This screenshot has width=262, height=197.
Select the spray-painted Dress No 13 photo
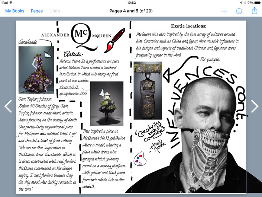coord(107,104)
